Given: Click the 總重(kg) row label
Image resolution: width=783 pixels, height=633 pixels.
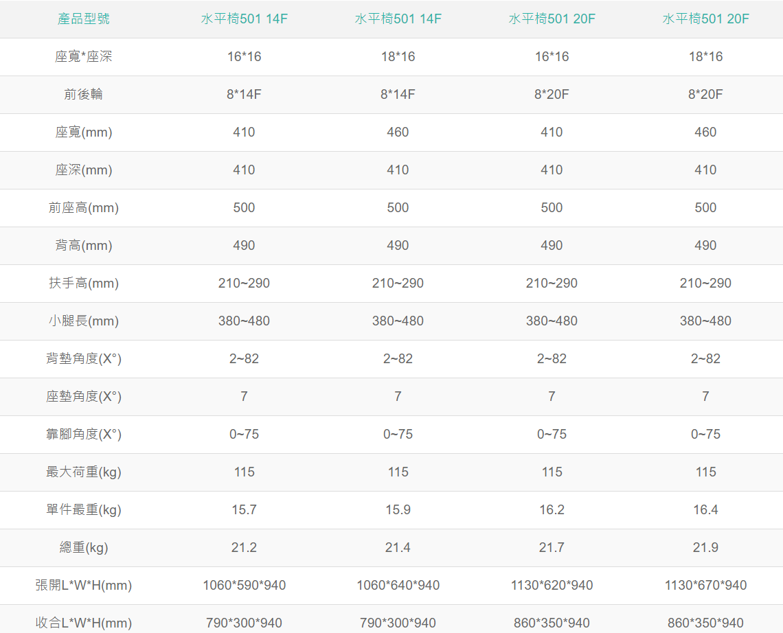Looking at the screenshot, I should [x=83, y=547].
